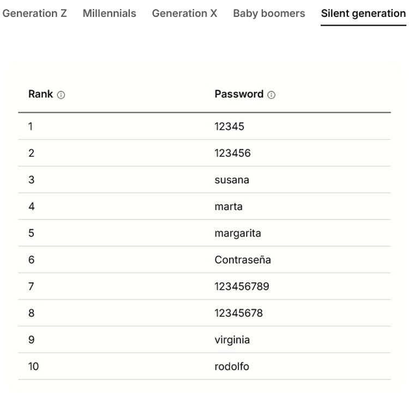Click the info icon next to Rank
Viewport: 409px width, 398px height.
coord(61,95)
